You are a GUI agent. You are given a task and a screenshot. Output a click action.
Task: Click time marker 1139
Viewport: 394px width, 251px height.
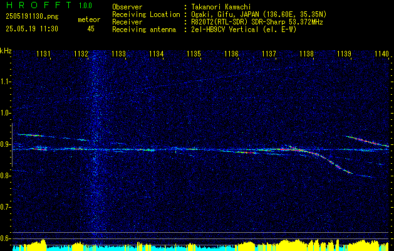point(344,53)
